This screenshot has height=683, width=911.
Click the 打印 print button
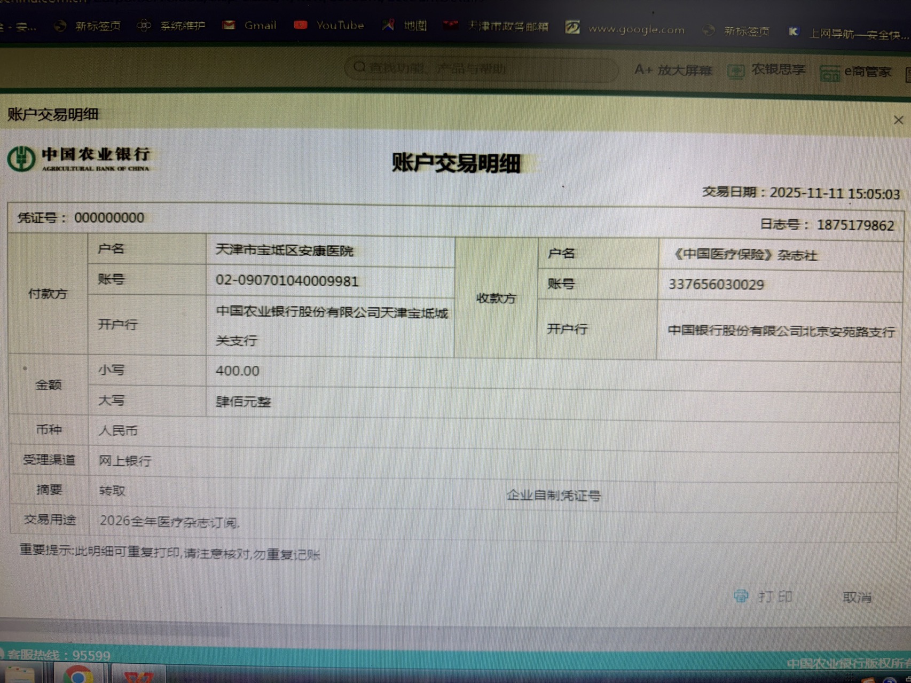[764, 596]
